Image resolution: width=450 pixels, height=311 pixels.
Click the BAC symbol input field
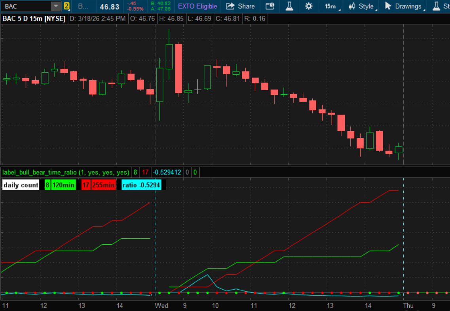26,6
